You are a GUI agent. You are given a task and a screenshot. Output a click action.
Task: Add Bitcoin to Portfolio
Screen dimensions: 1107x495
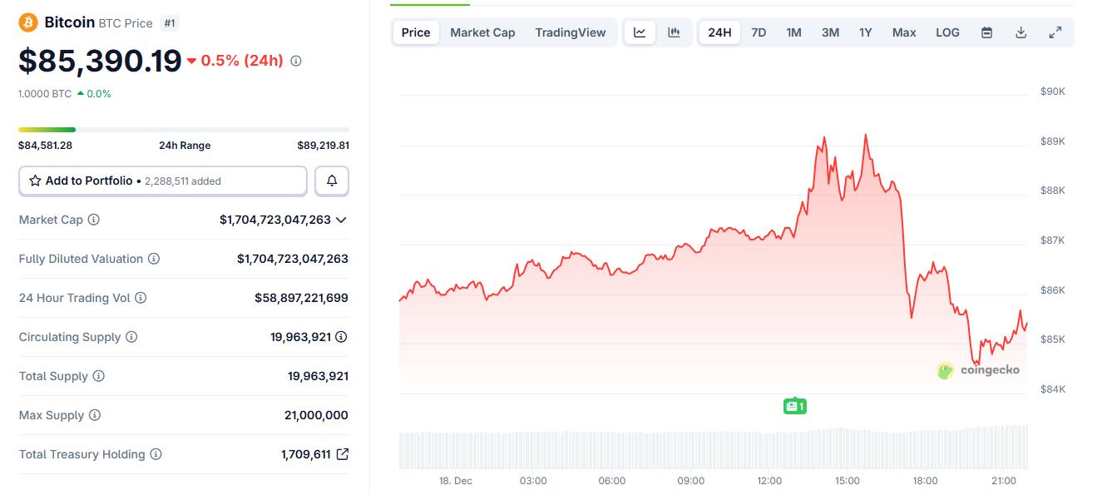point(162,181)
